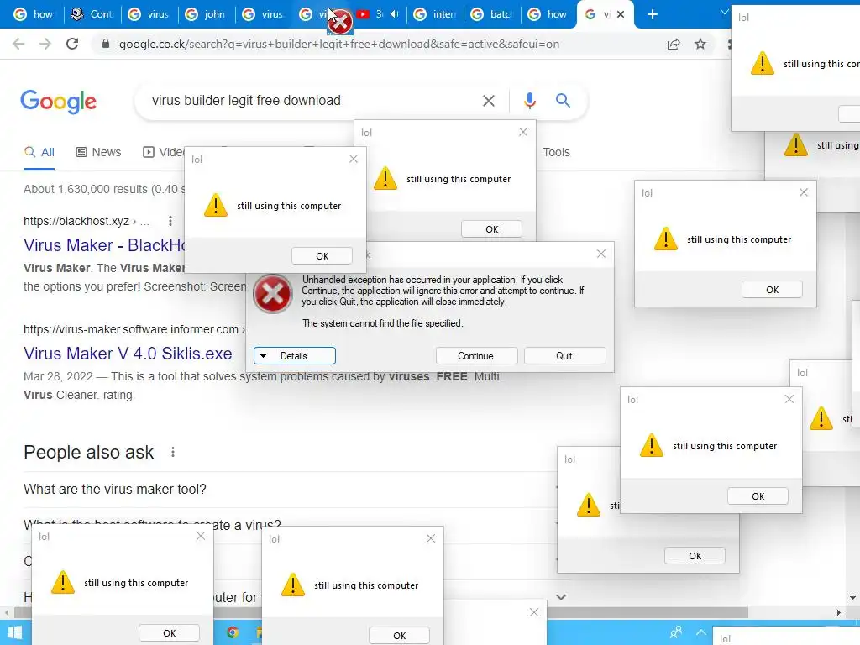The height and width of the screenshot is (645, 860).
Task: Close the unhandled exception dialog
Action: 601,254
